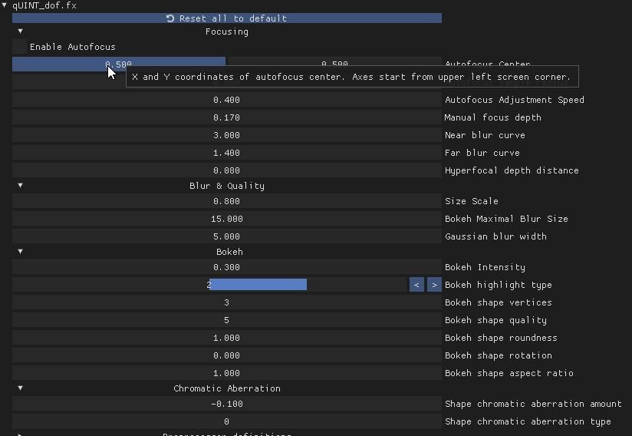
Task: Click the Autofocus Center Y value field
Action: coord(334,64)
